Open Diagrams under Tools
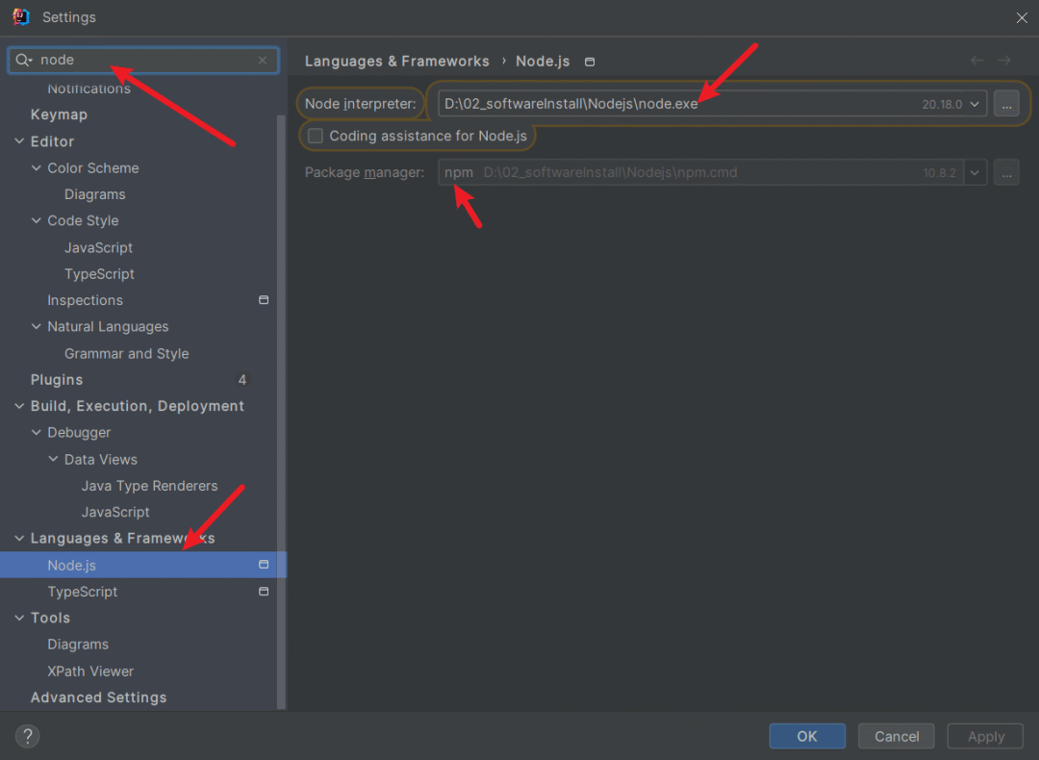The height and width of the screenshot is (760, 1039). (78, 644)
